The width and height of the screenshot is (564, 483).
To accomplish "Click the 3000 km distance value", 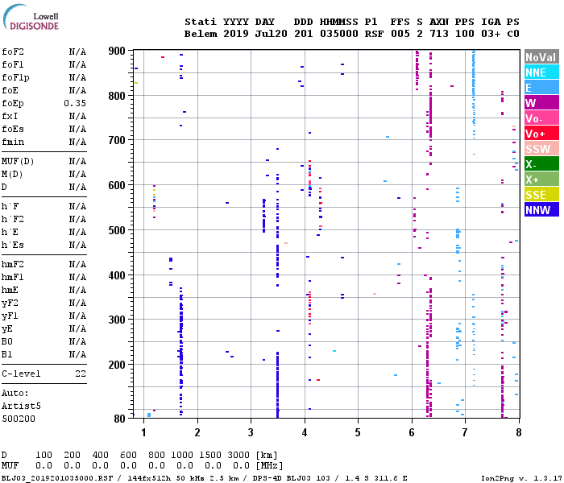I will point(238,455).
